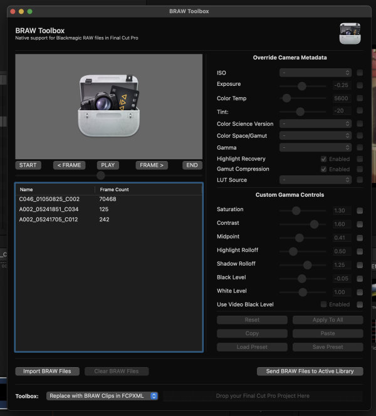Open the Gamma dropdown
This screenshot has width=376, height=416.
pos(315,147)
